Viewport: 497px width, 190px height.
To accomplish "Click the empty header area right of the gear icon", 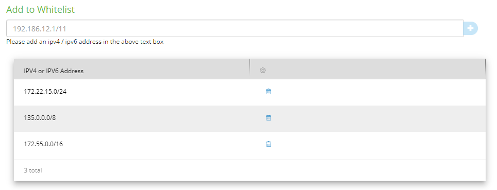I will pyautogui.click(x=376, y=68).
